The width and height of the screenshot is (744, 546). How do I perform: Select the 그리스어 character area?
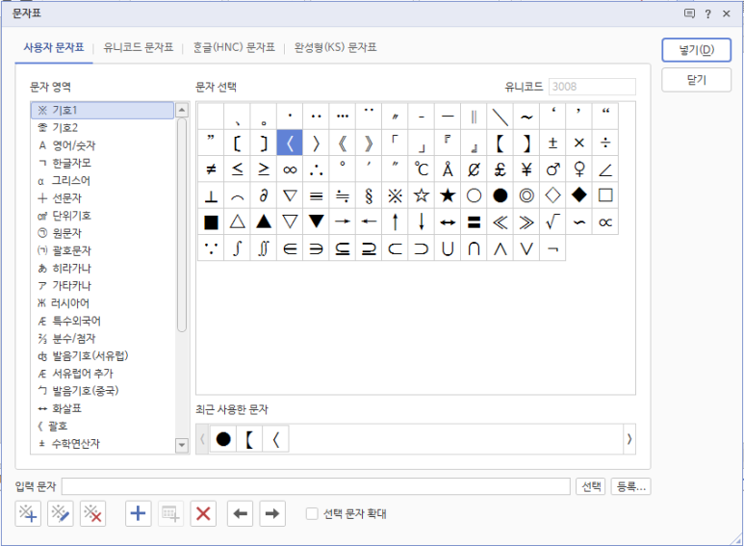click(102, 180)
